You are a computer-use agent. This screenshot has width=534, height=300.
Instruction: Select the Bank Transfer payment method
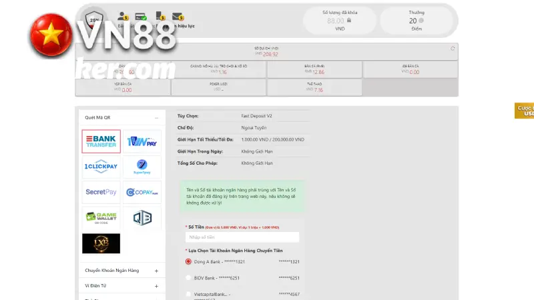tap(101, 141)
